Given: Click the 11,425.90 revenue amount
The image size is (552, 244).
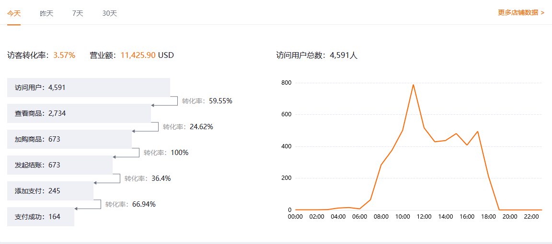Looking at the screenshot, I should tap(138, 55).
